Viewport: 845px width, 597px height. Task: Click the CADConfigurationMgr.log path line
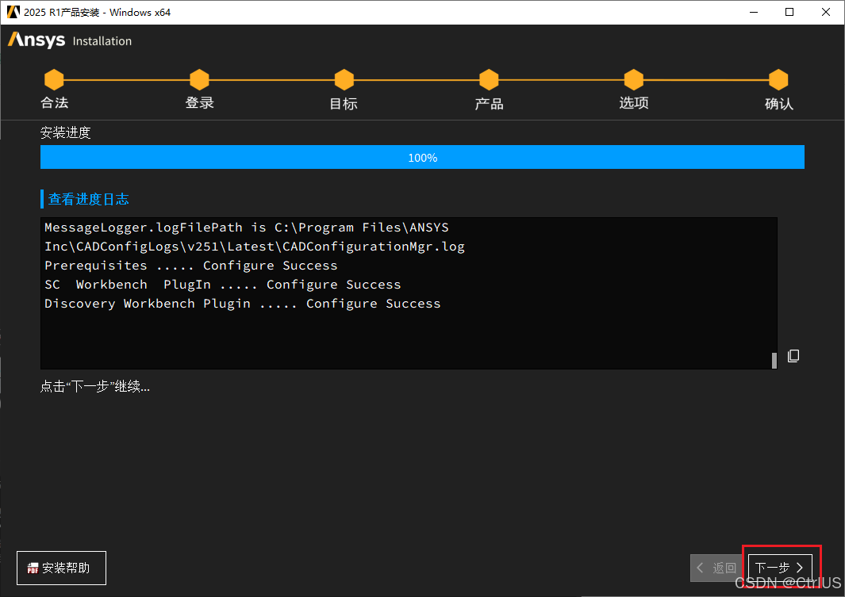pyautogui.click(x=255, y=247)
